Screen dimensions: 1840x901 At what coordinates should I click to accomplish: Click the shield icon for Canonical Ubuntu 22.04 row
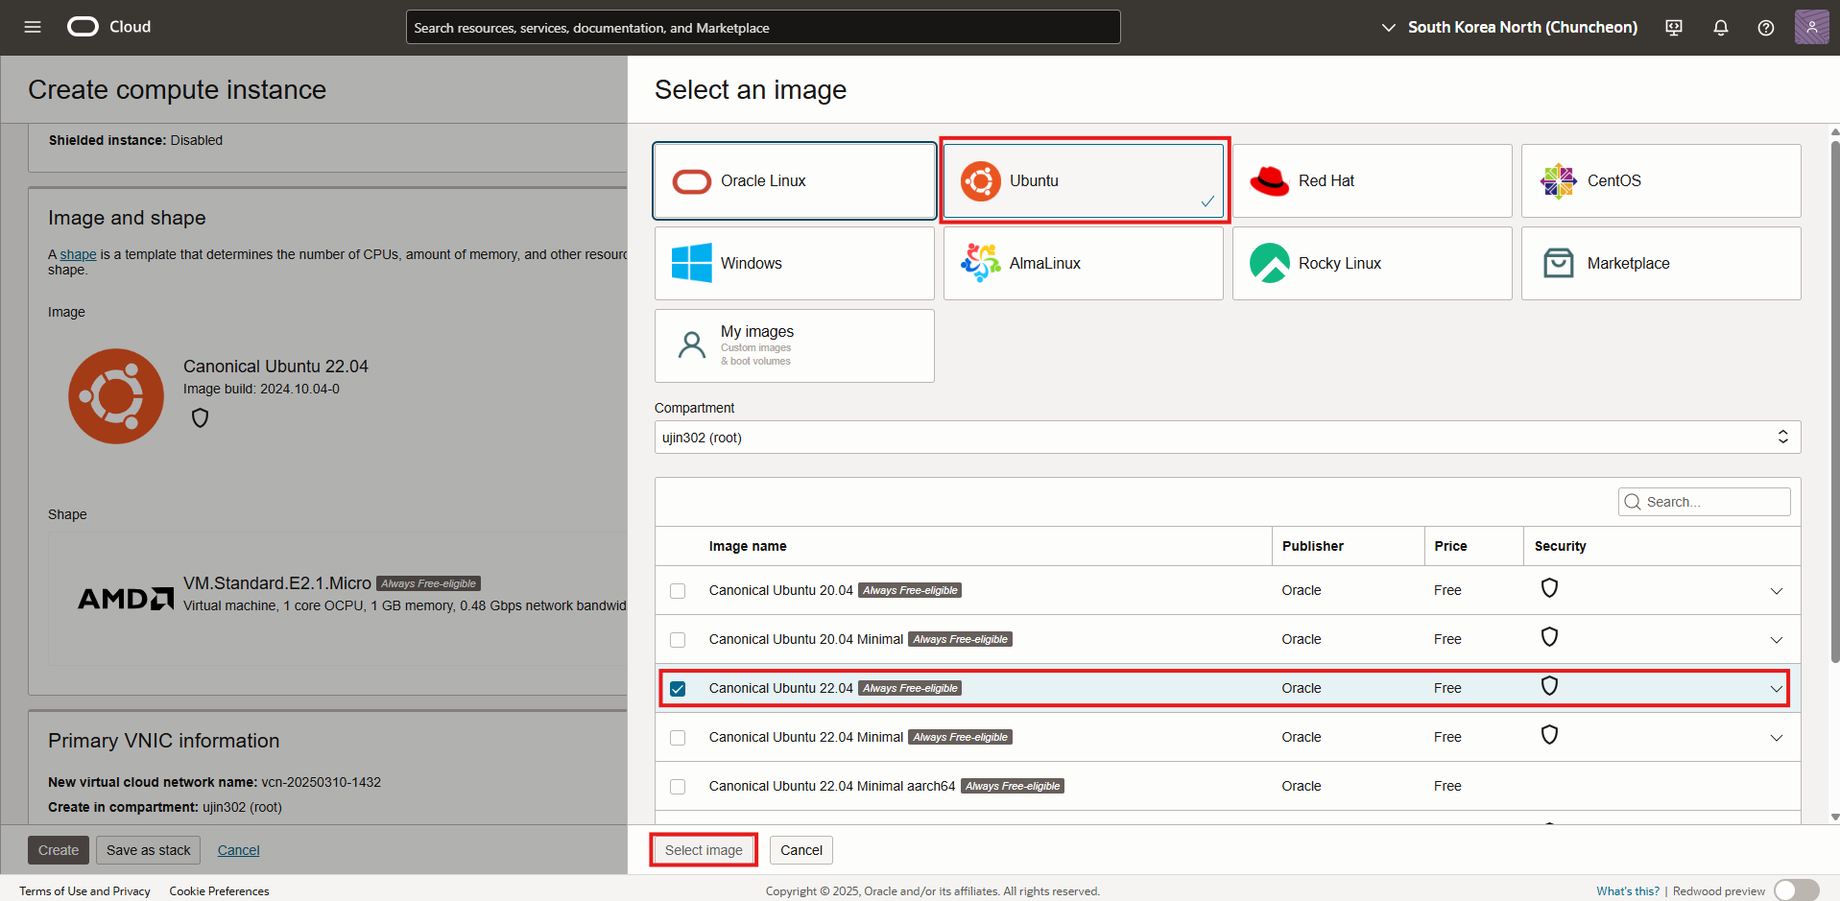[1549, 686]
